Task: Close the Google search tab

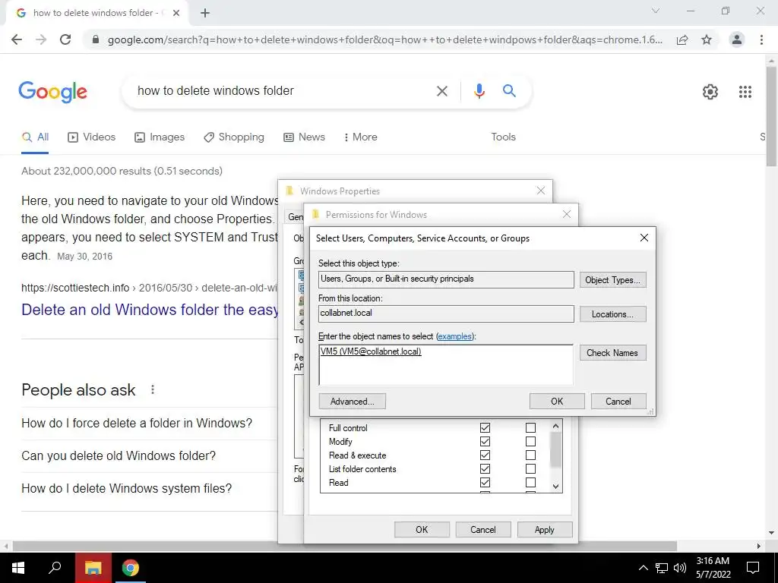Action: point(176,14)
